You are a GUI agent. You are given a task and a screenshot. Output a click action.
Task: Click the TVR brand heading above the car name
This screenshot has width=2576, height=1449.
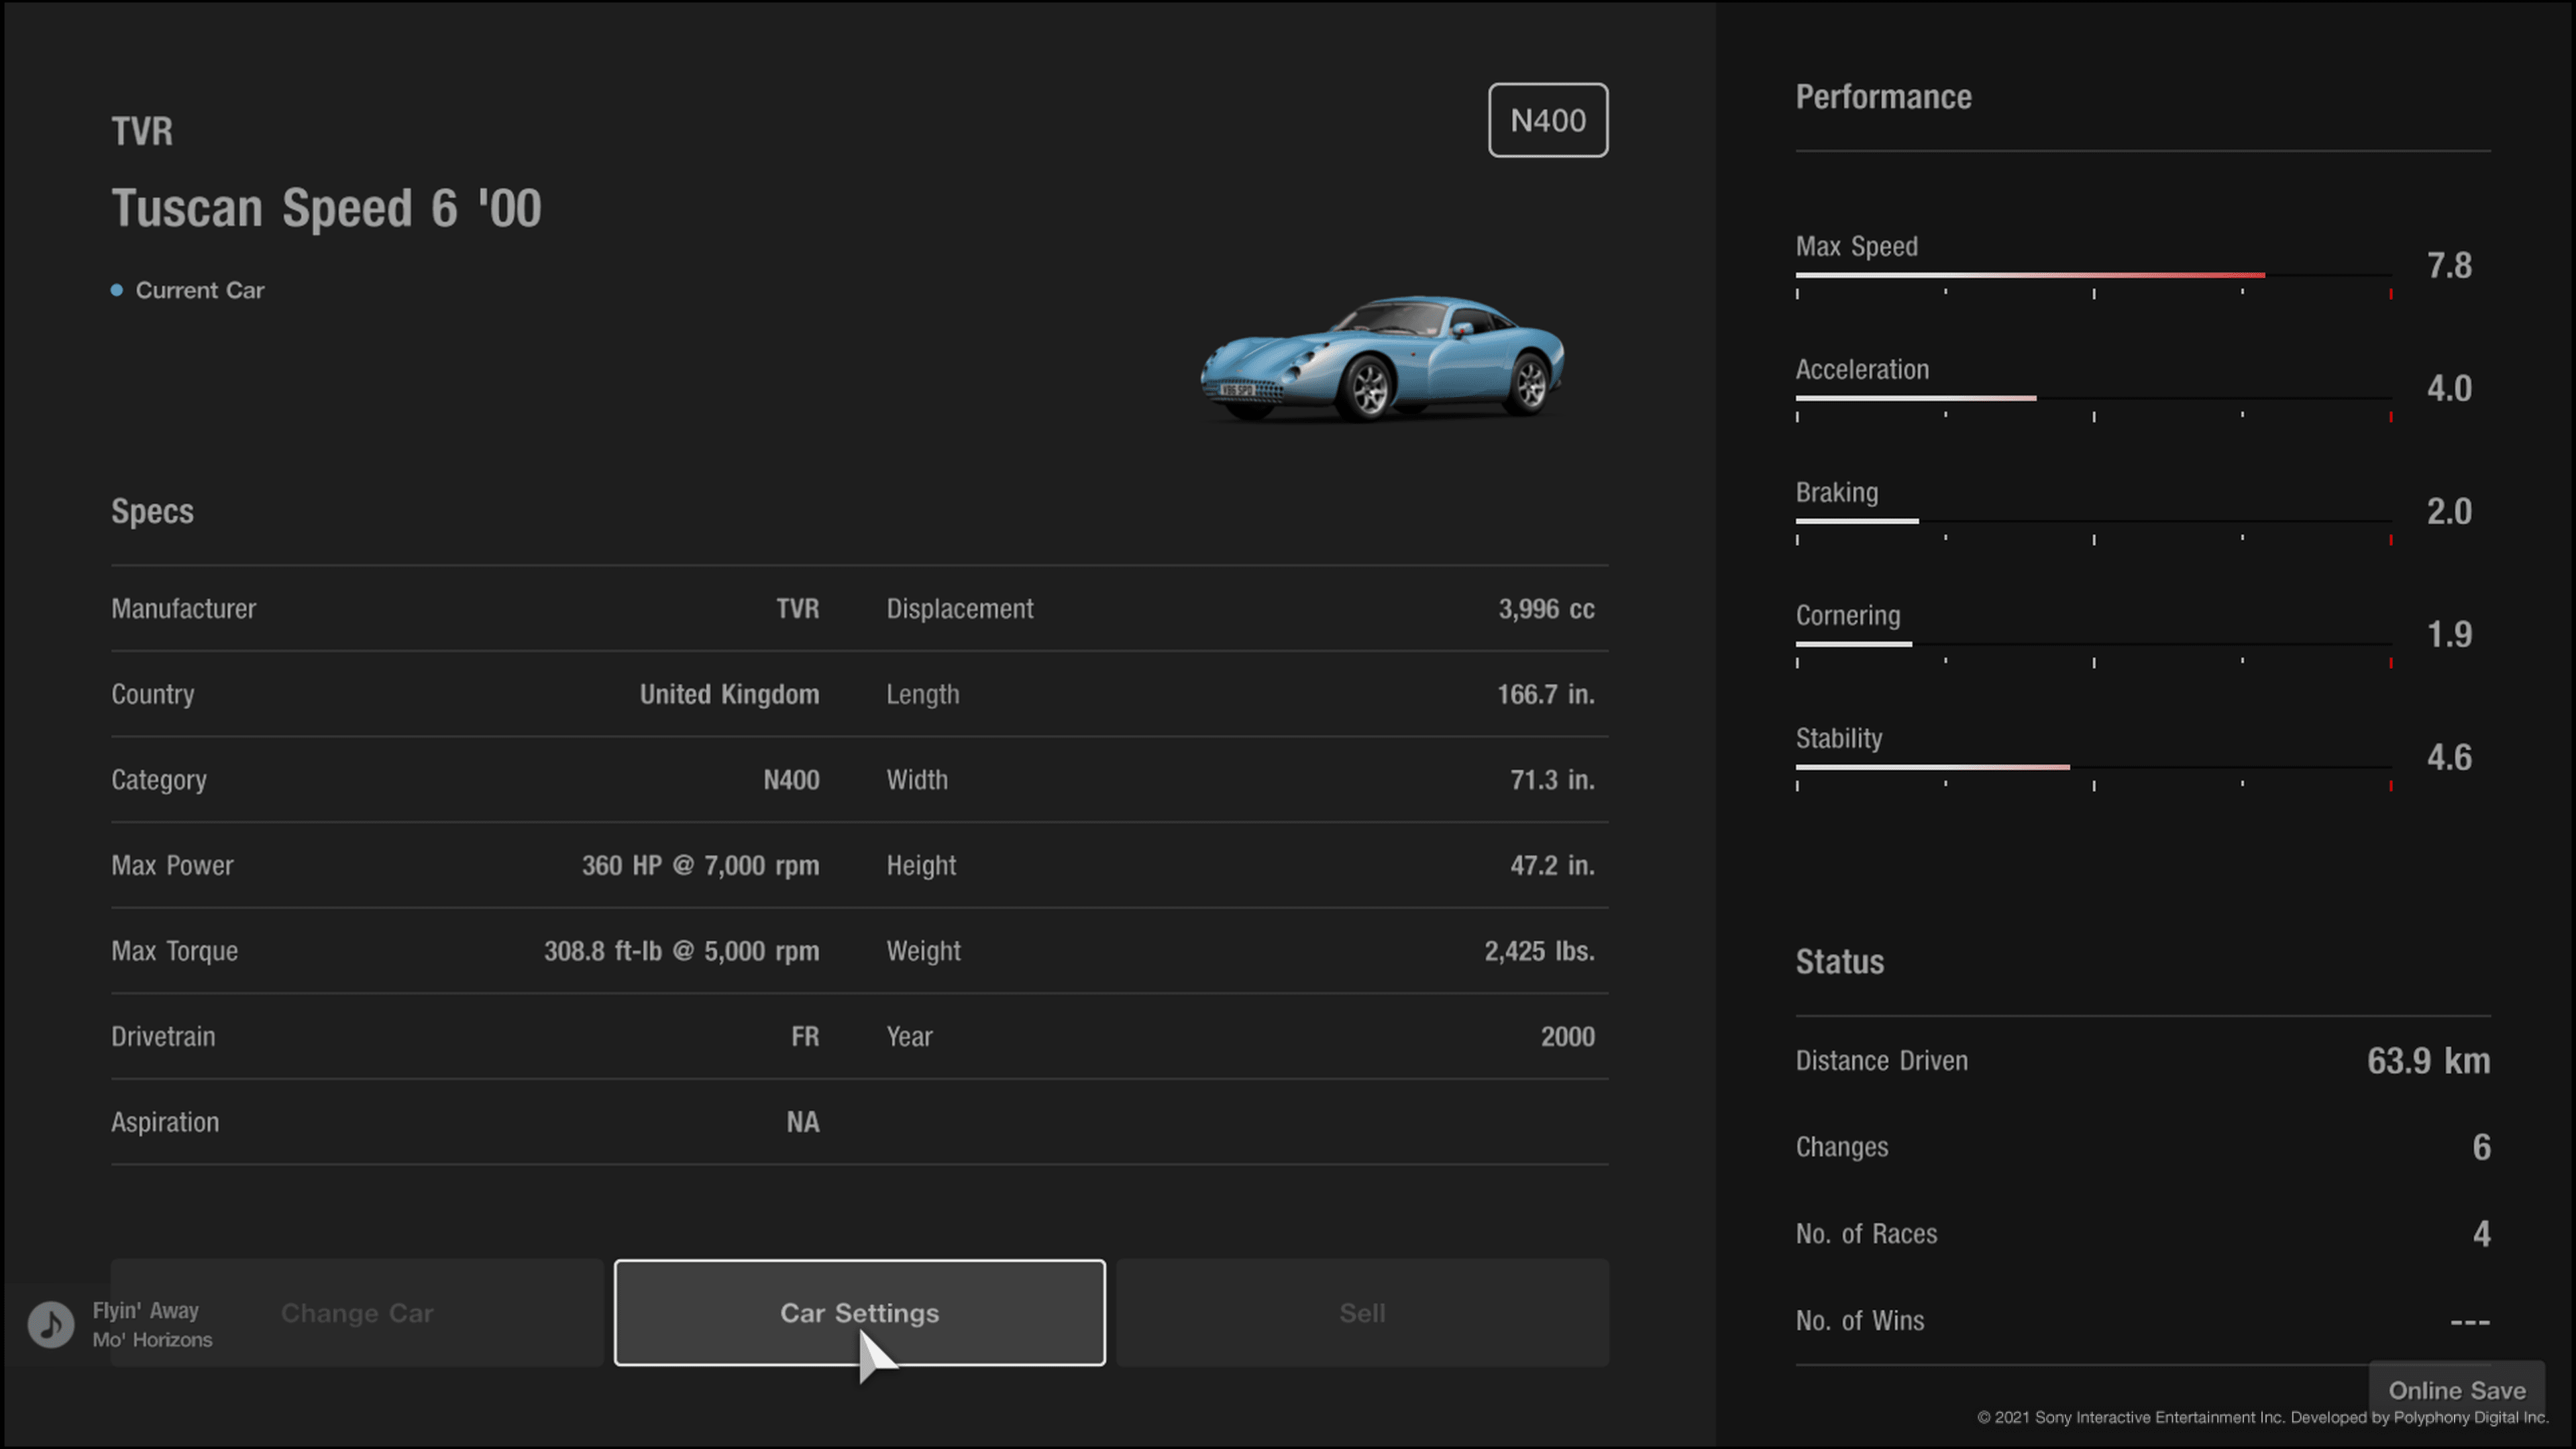(x=142, y=131)
